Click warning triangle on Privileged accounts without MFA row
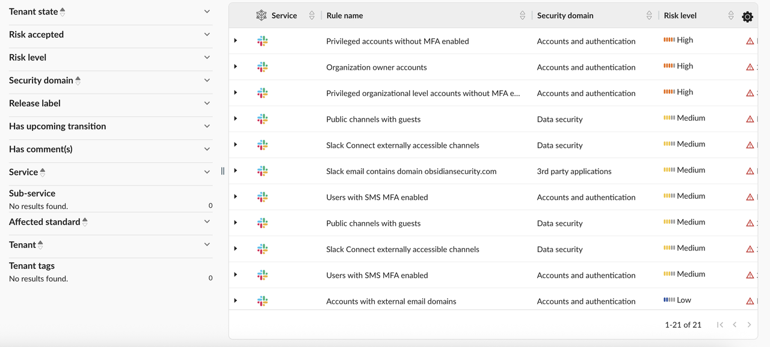 click(750, 41)
